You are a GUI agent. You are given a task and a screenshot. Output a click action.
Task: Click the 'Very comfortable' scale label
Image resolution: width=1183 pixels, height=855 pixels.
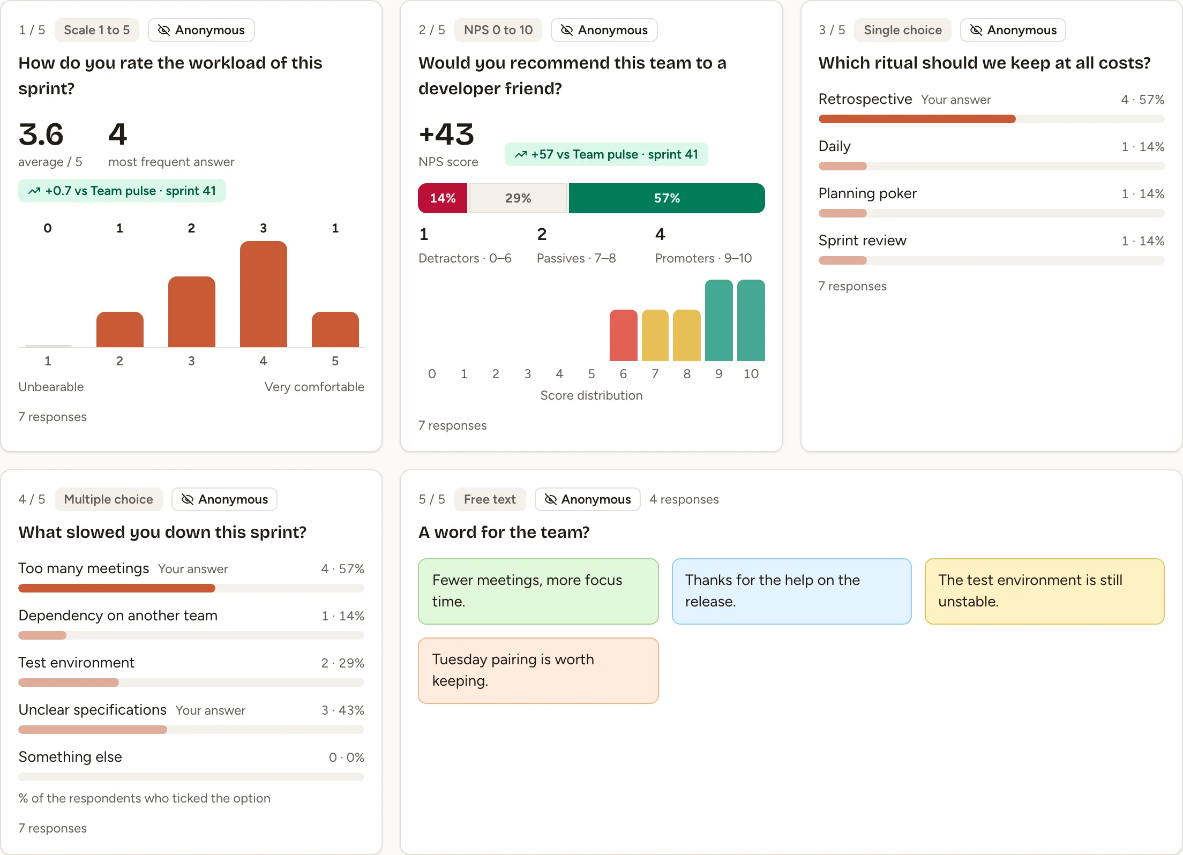(314, 387)
